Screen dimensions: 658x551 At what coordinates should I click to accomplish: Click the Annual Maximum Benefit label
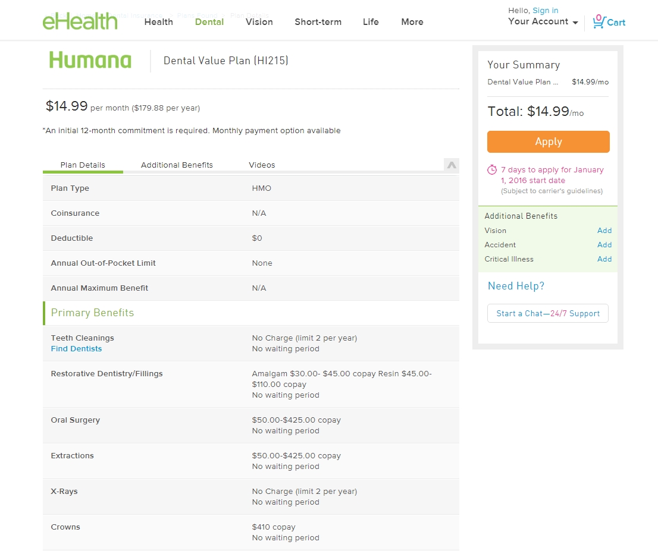click(x=99, y=288)
